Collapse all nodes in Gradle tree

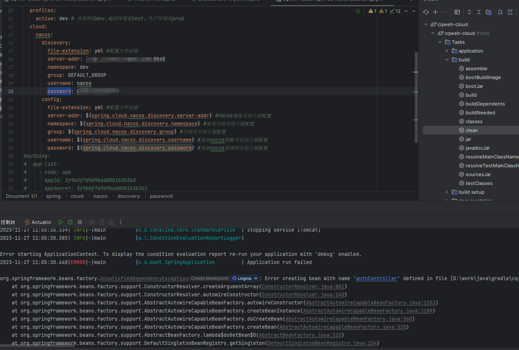click(479, 12)
